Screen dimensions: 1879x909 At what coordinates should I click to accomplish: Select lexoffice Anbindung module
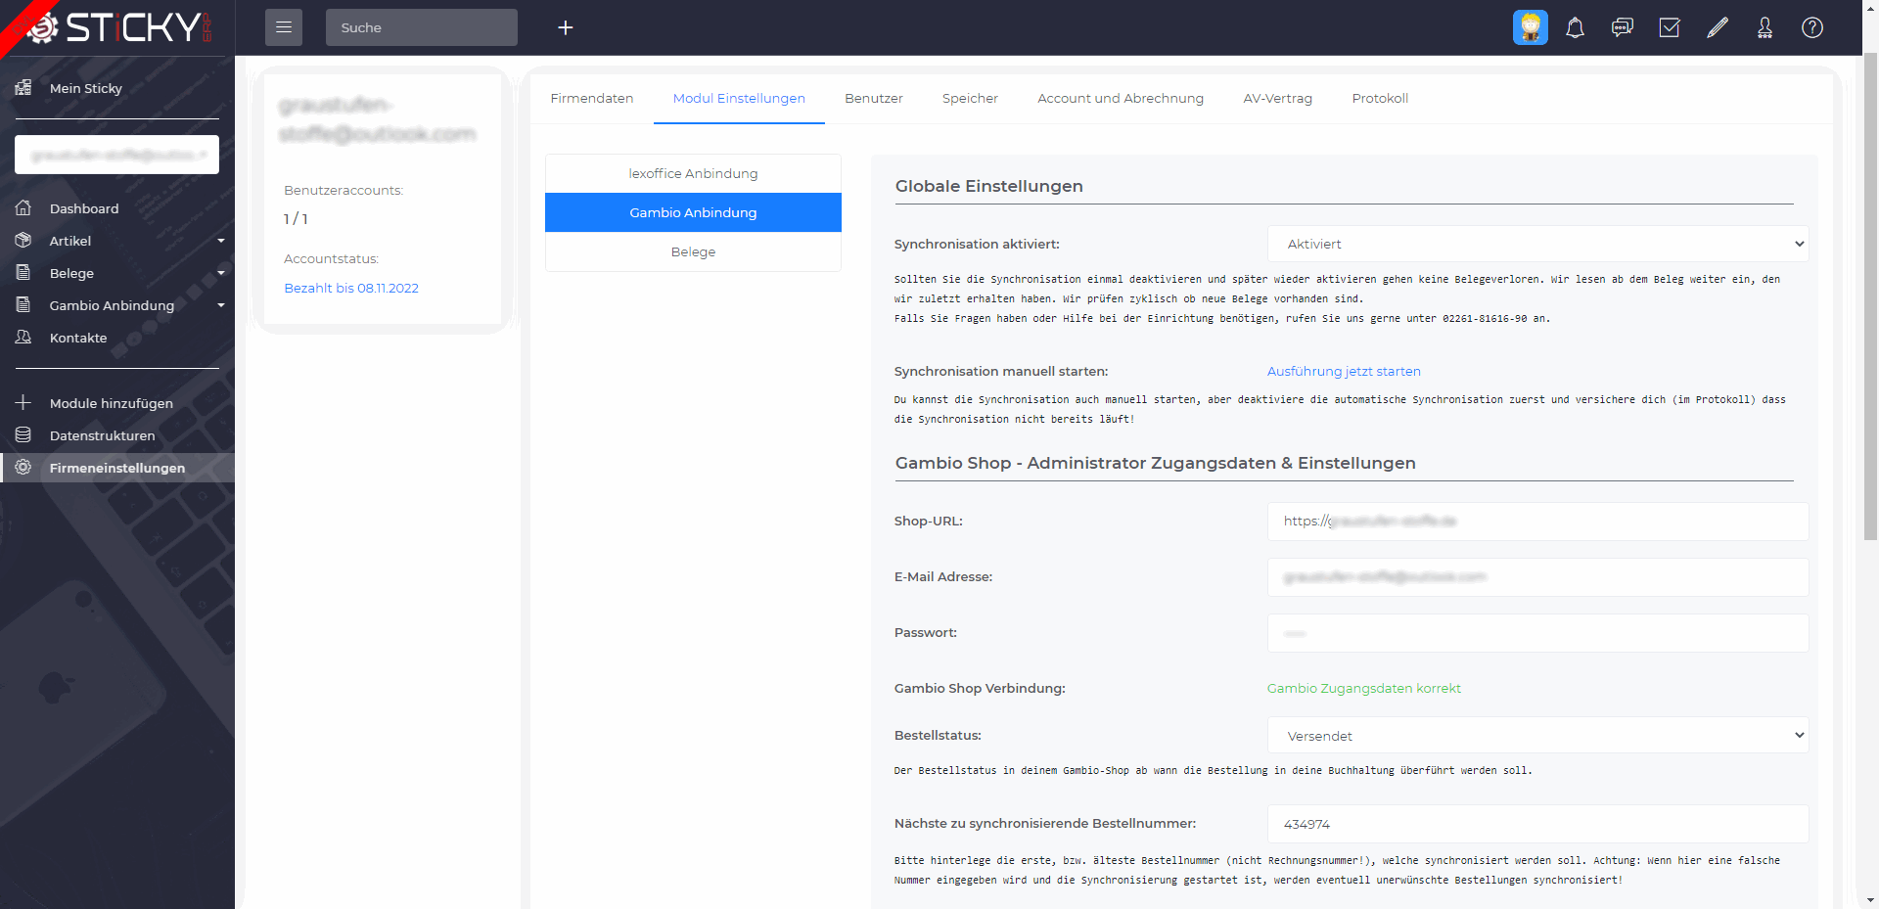tap(693, 173)
